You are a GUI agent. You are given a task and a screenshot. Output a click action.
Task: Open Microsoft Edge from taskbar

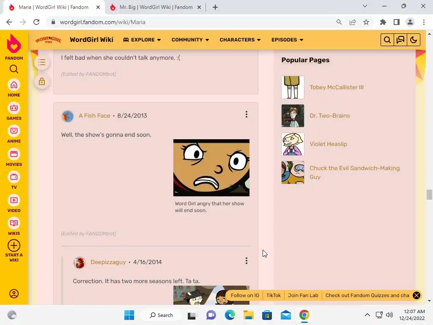point(230,315)
